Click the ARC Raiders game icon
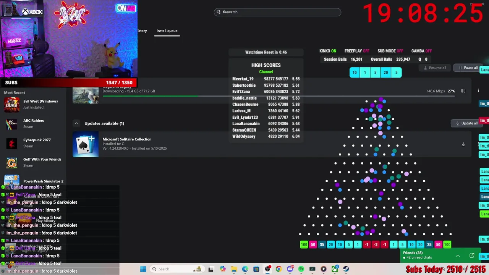This screenshot has height=275, width=489. [11, 124]
